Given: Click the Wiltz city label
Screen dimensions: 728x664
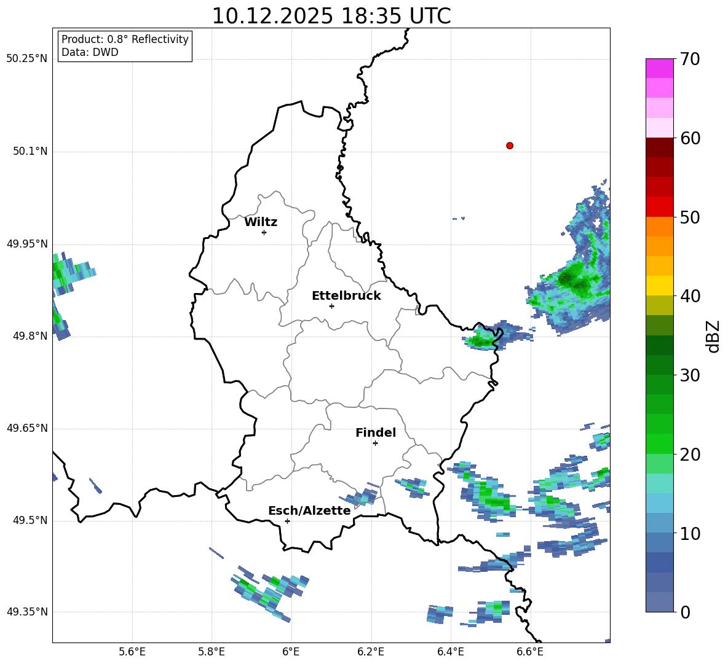Looking at the screenshot, I should pyautogui.click(x=261, y=222).
